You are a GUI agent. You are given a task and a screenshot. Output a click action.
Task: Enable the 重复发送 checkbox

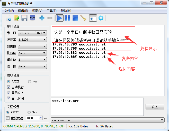tap(8, 118)
